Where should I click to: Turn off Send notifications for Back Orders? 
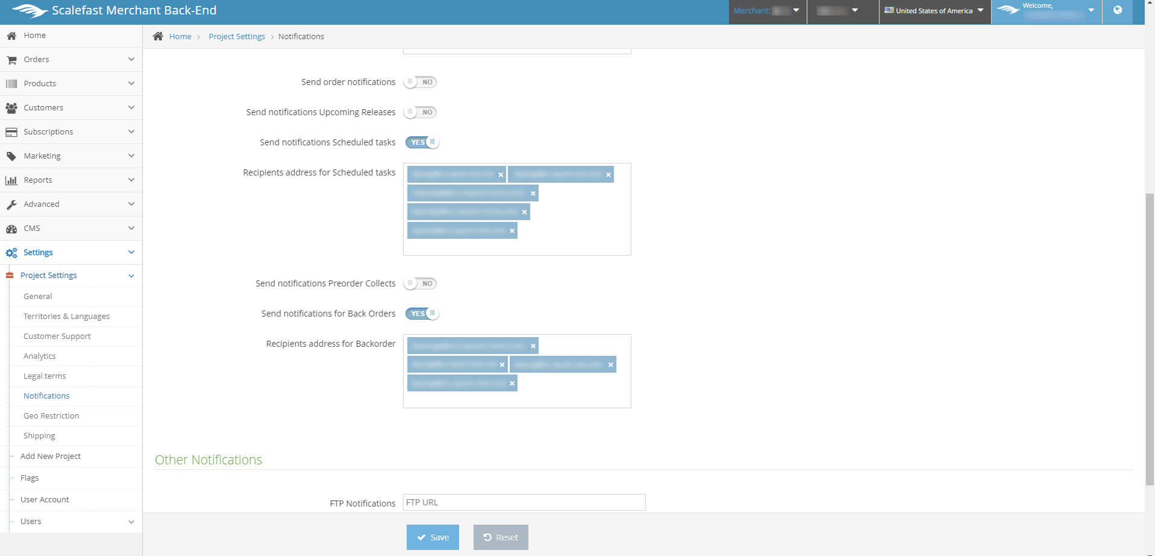click(x=422, y=314)
